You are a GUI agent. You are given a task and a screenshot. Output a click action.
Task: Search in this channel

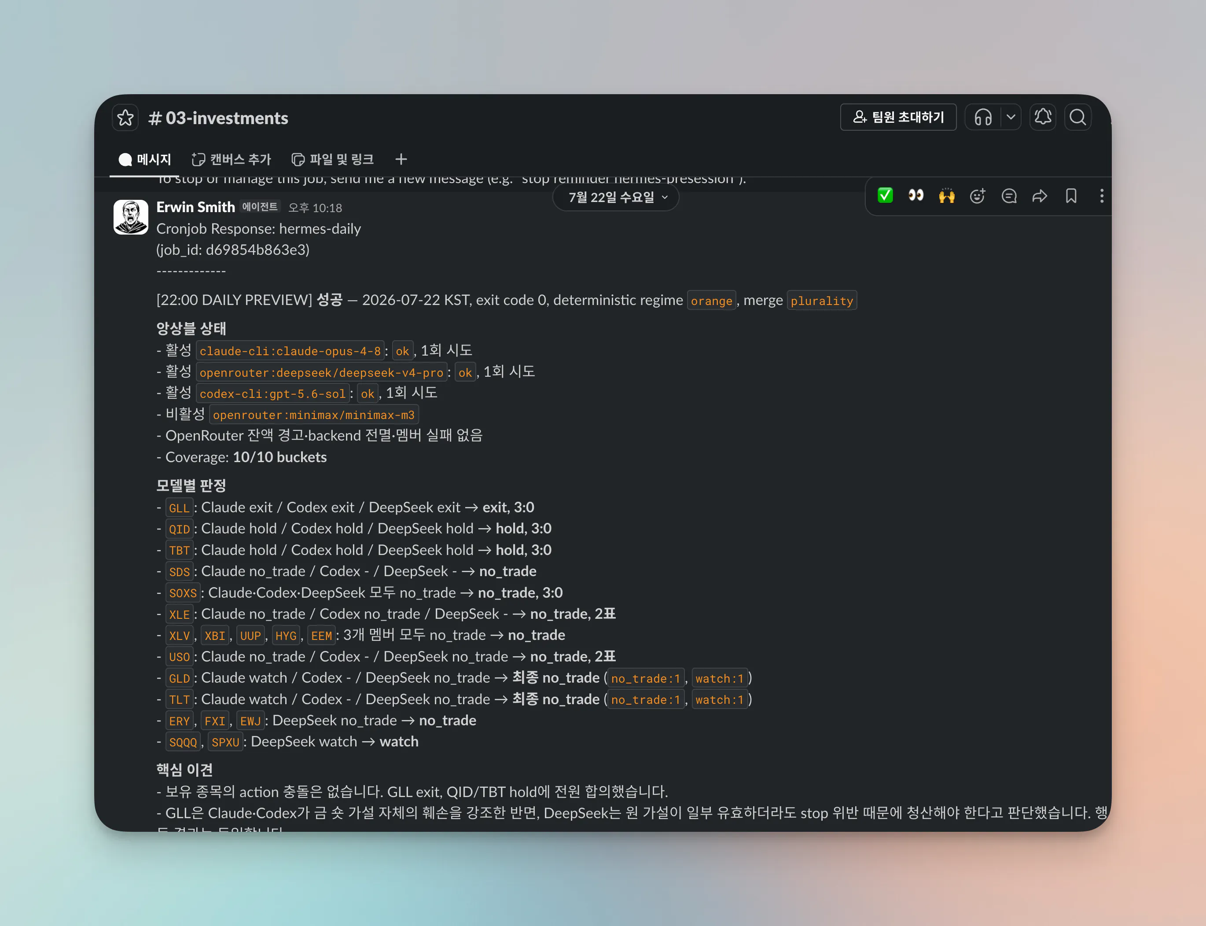point(1077,118)
